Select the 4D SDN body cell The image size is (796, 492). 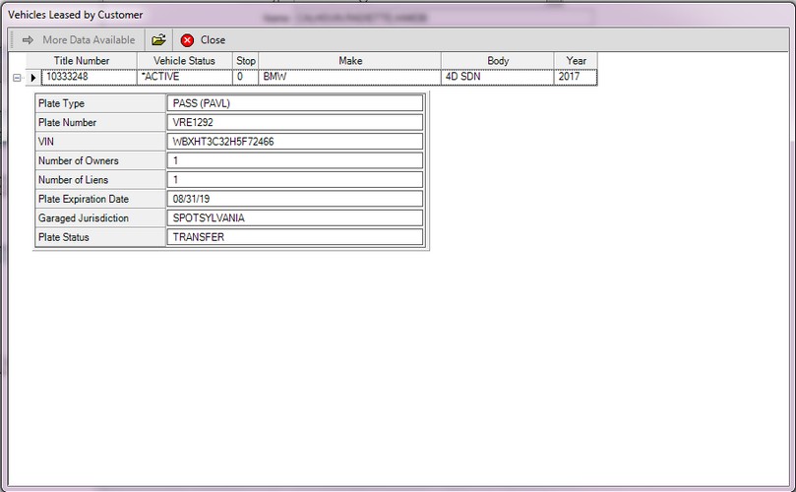(498, 77)
